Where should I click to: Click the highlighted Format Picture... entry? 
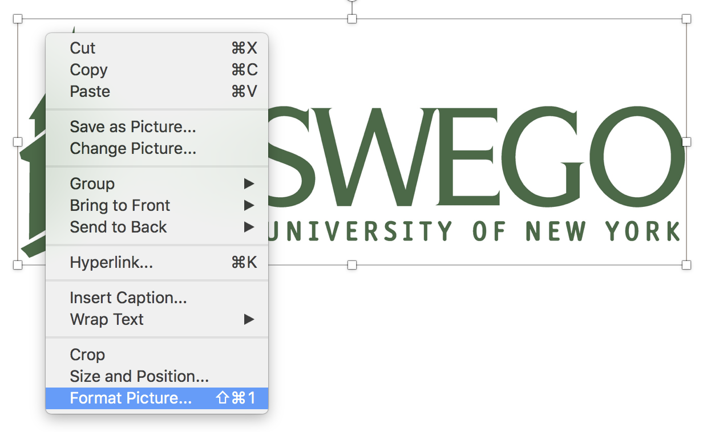pos(157,398)
